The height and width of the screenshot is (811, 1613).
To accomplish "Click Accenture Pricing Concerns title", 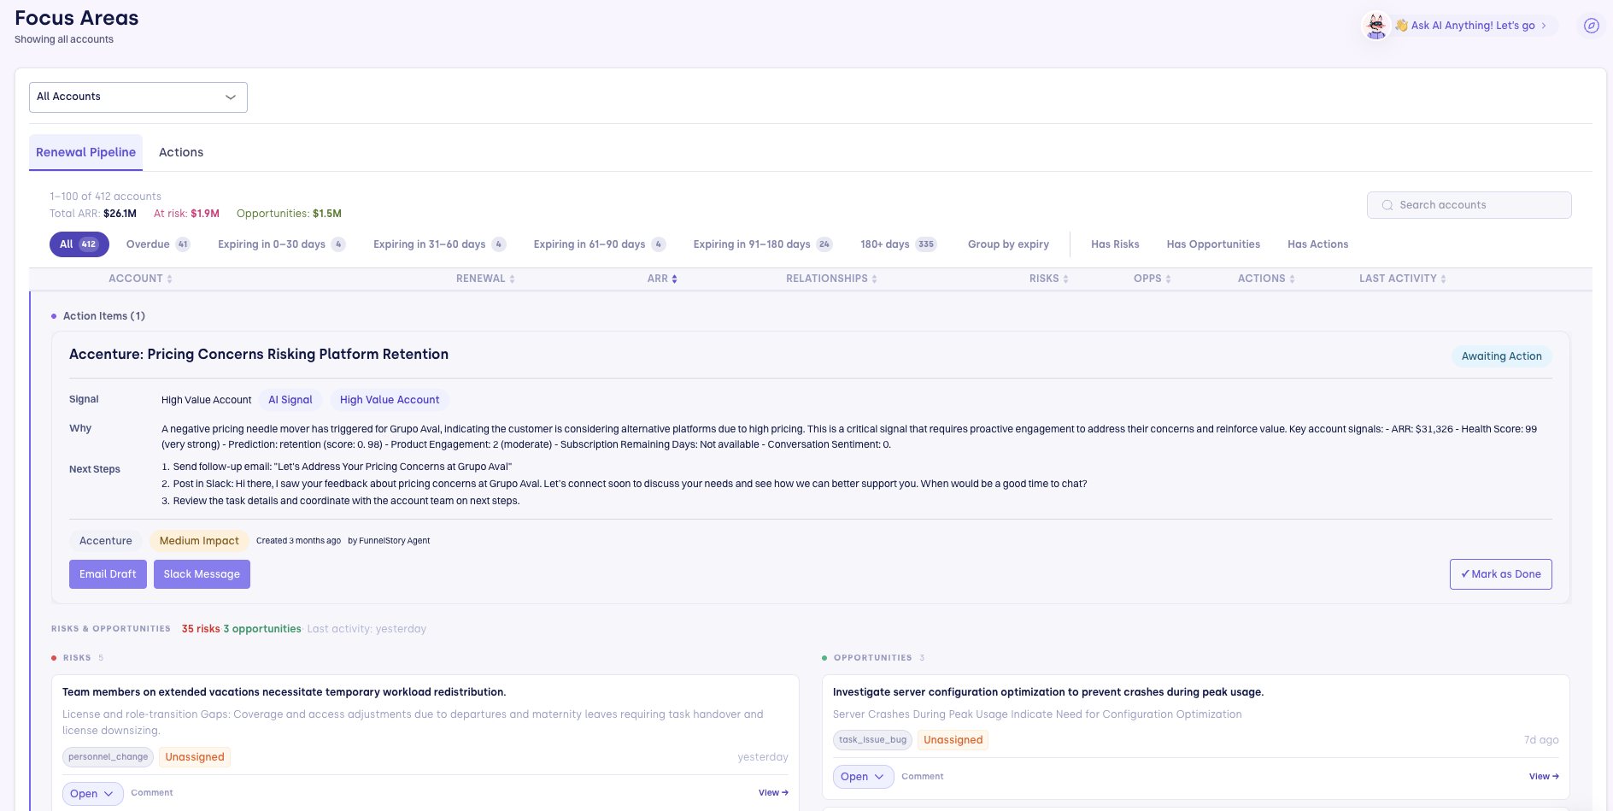I will click(x=259, y=355).
